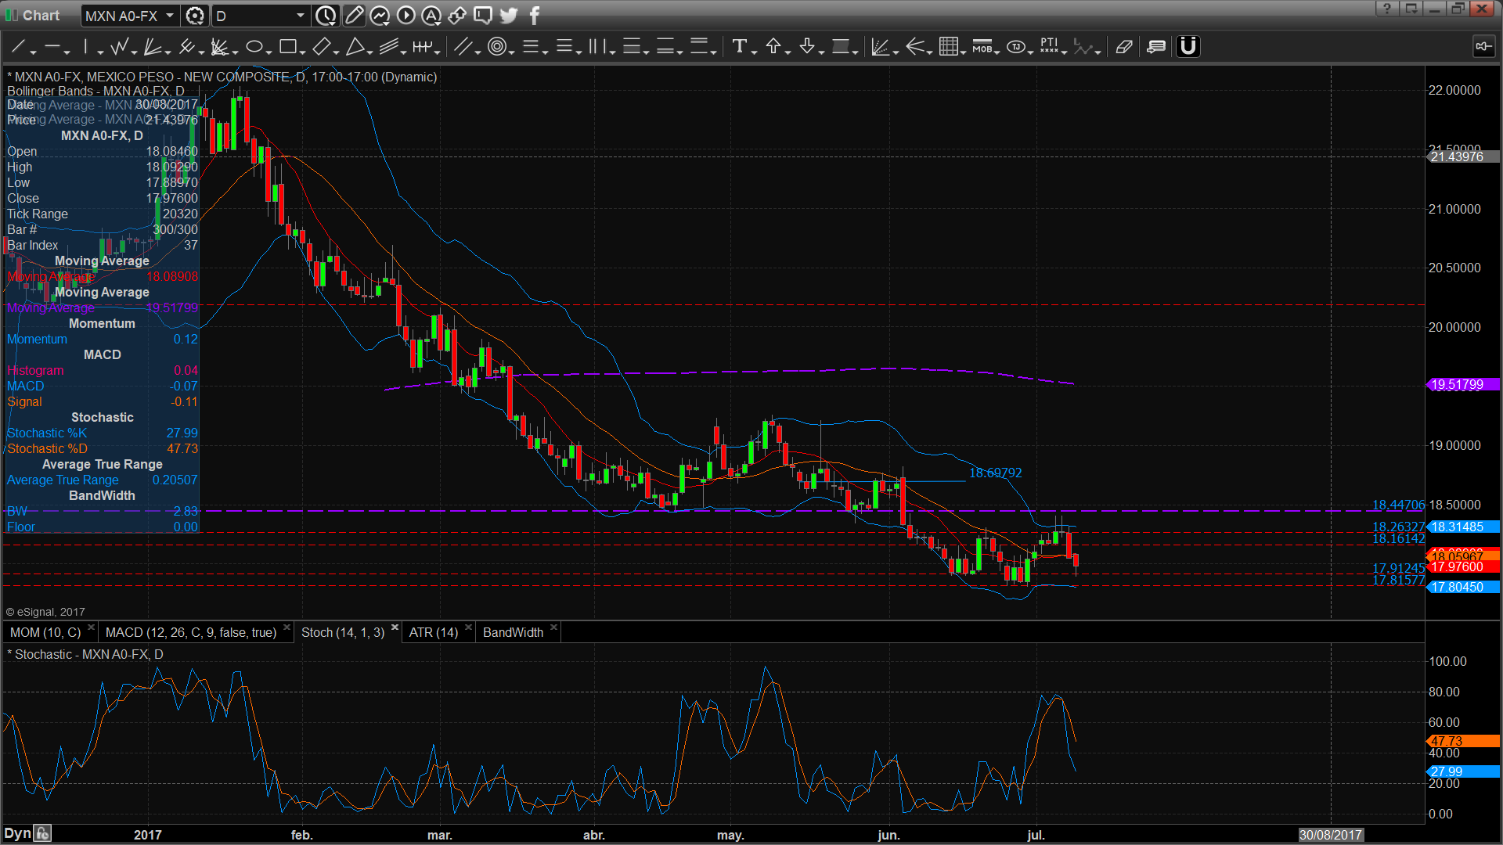This screenshot has height=845, width=1503.
Task: Select the ellipse drawing tool
Action: pyautogui.click(x=254, y=47)
